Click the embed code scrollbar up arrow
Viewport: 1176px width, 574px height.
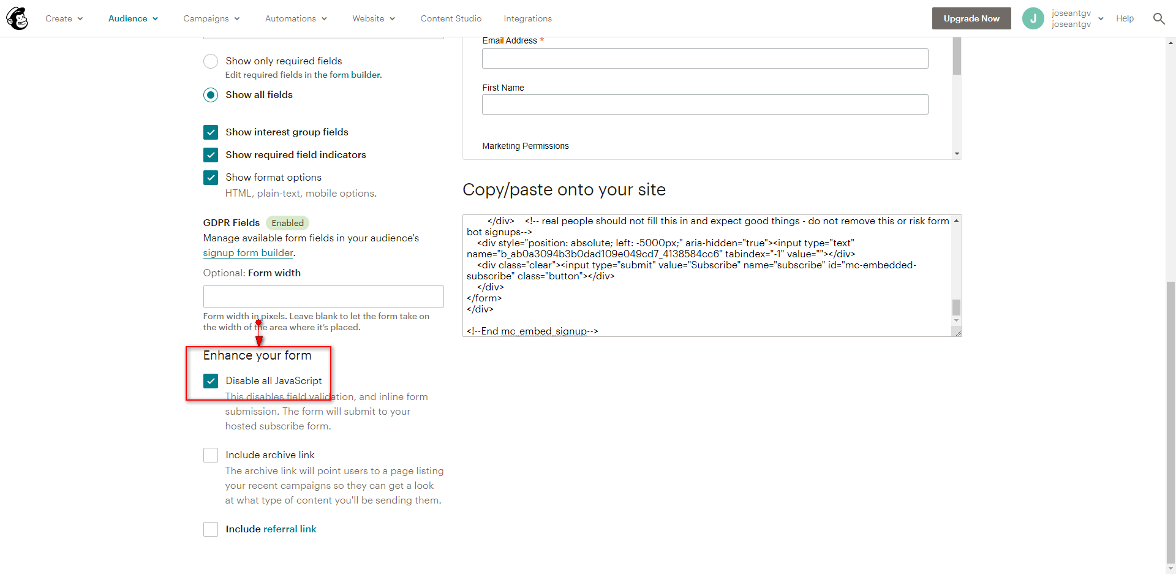point(956,221)
